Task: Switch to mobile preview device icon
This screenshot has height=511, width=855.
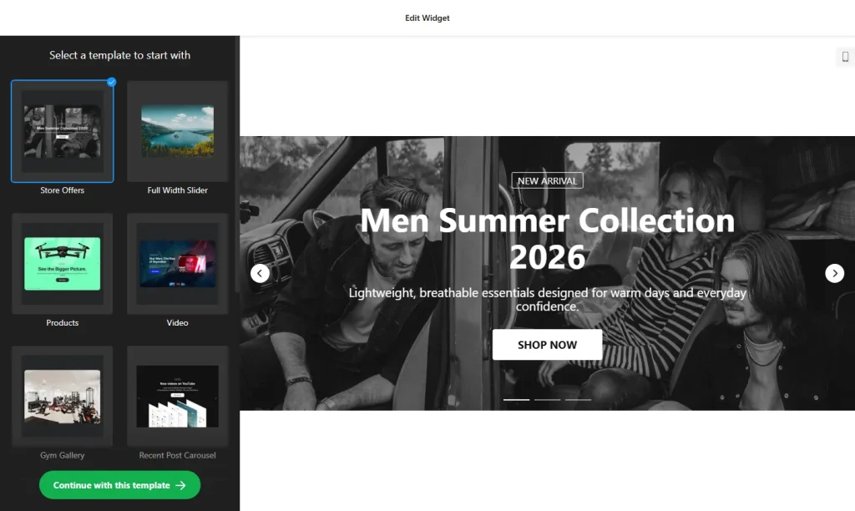Action: pyautogui.click(x=845, y=57)
